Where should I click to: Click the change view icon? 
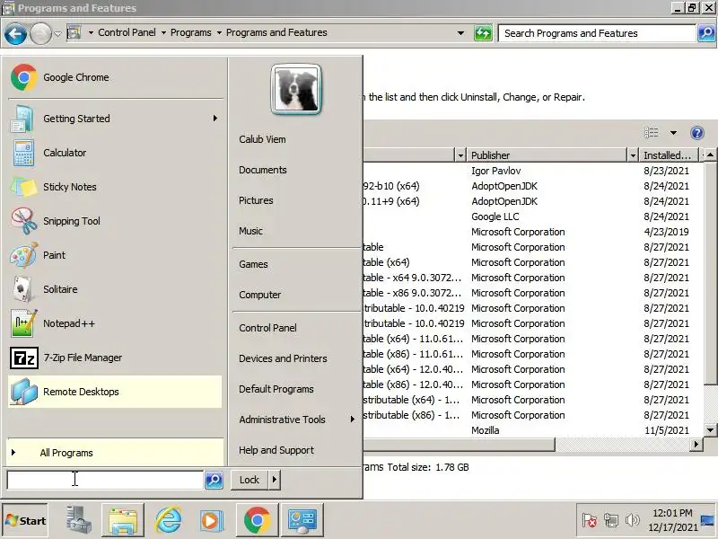652,133
